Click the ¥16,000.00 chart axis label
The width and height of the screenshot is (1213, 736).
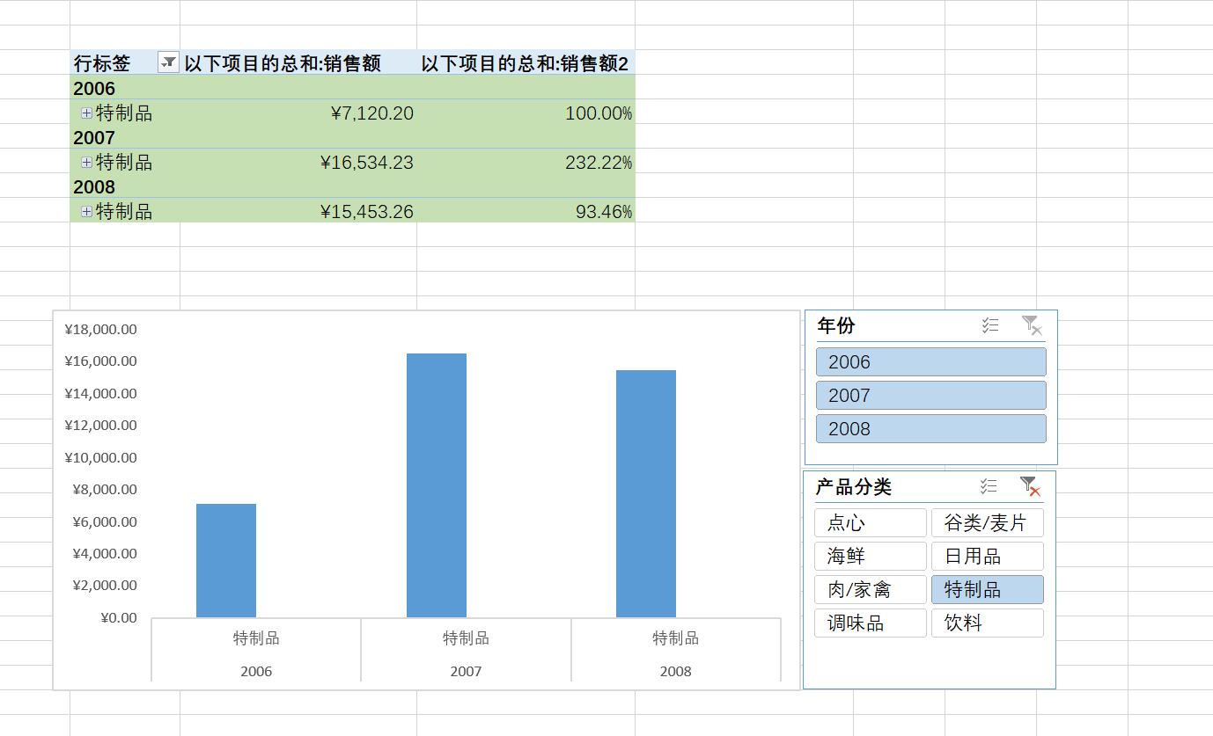[101, 361]
